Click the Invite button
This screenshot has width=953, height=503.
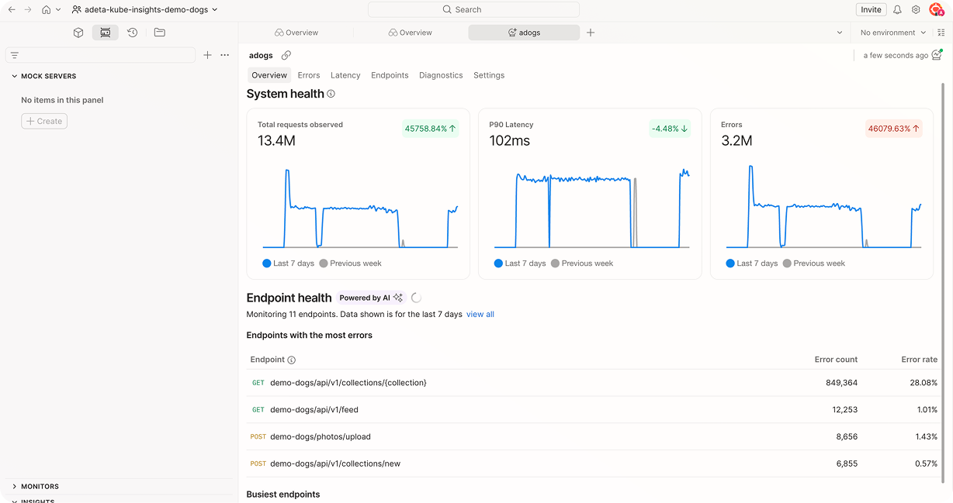click(x=871, y=9)
